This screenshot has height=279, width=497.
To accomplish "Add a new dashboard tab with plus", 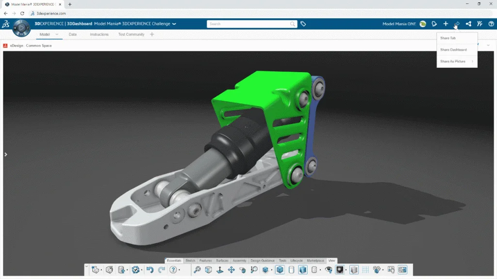I will pos(152,34).
